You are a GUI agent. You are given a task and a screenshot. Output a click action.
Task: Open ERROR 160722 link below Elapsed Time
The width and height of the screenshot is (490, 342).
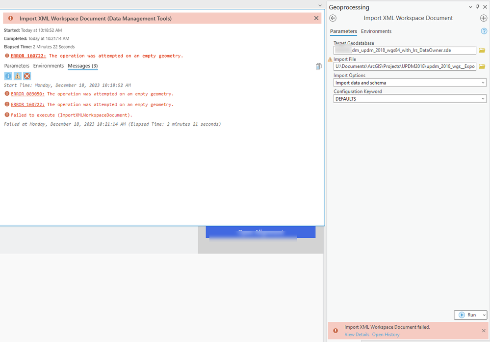(28, 56)
